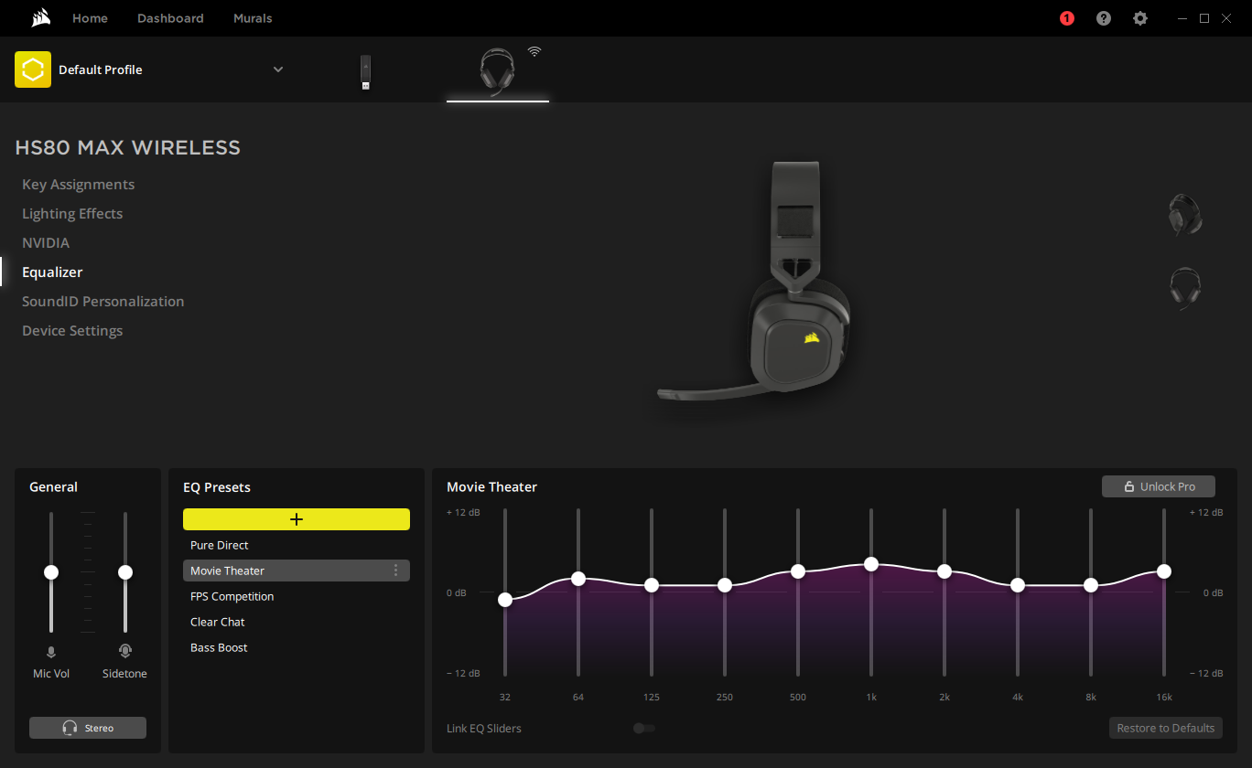Viewport: 1252px width, 768px height.
Task: Click the 125 Hz EQ slider handle
Action: tap(652, 585)
